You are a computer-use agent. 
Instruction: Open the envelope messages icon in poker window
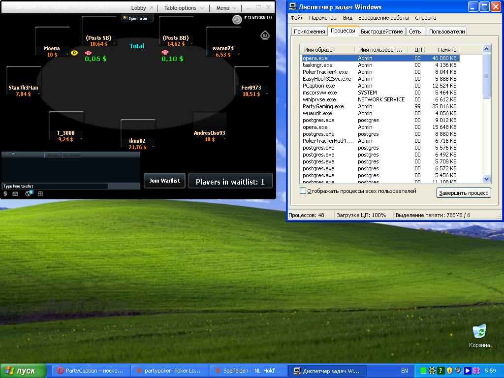[x=15, y=193]
